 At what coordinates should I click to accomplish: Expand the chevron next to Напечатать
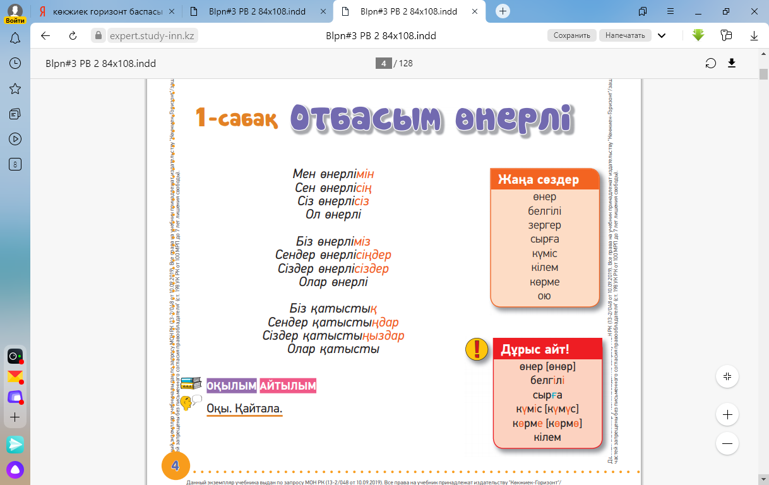662,35
